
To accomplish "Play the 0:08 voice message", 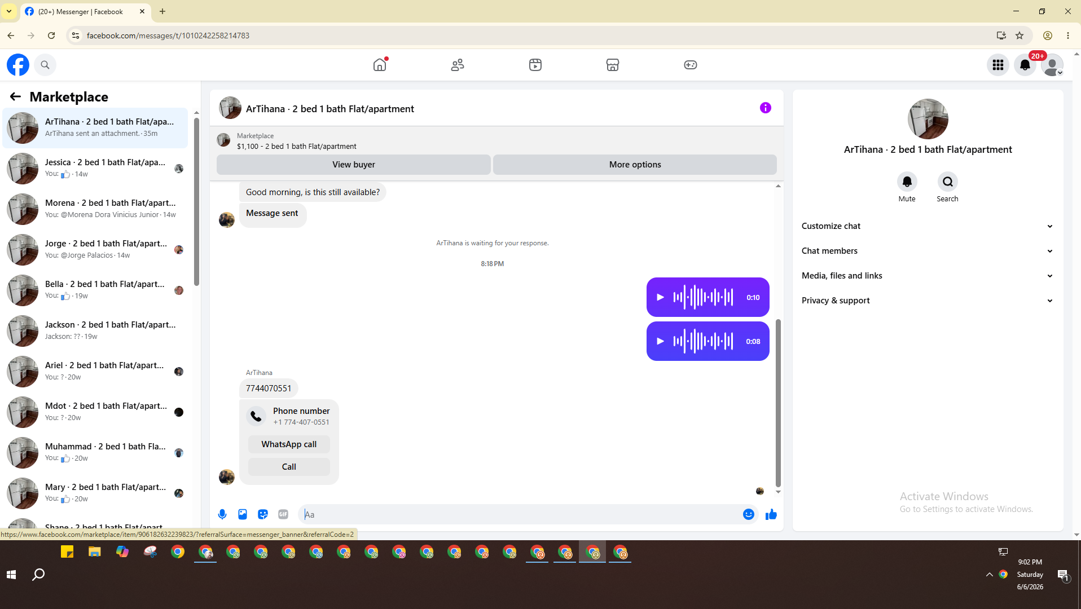I will pos(661,341).
